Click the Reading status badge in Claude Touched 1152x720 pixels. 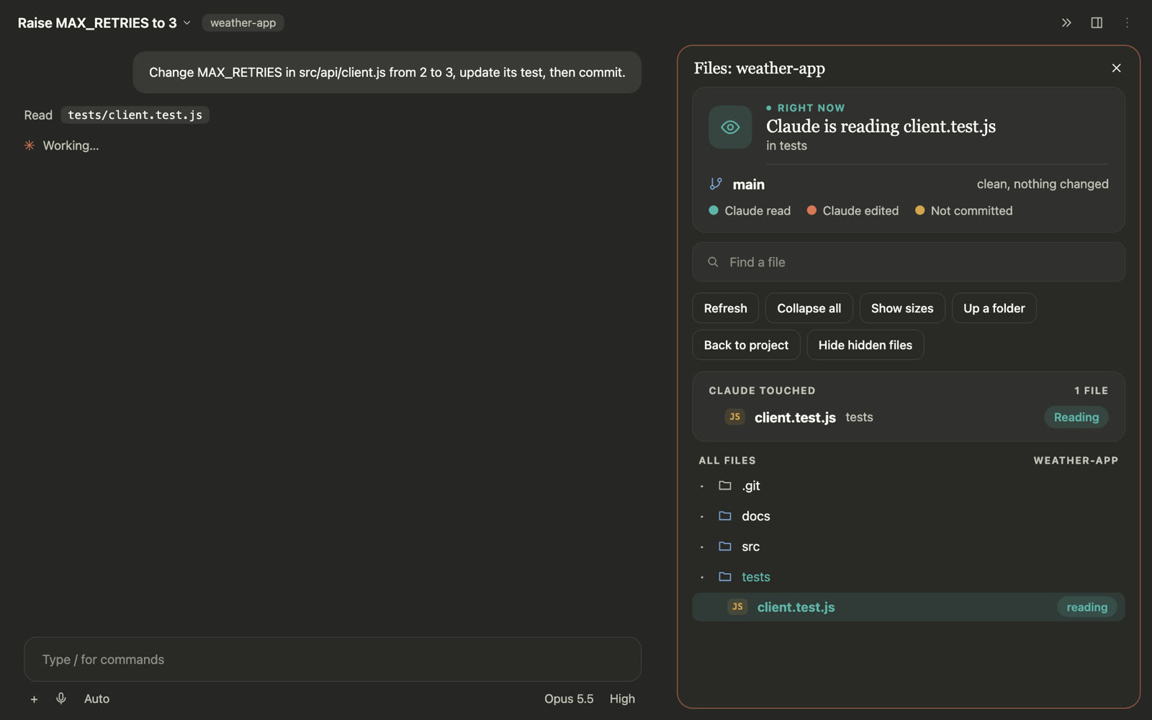1076,417
